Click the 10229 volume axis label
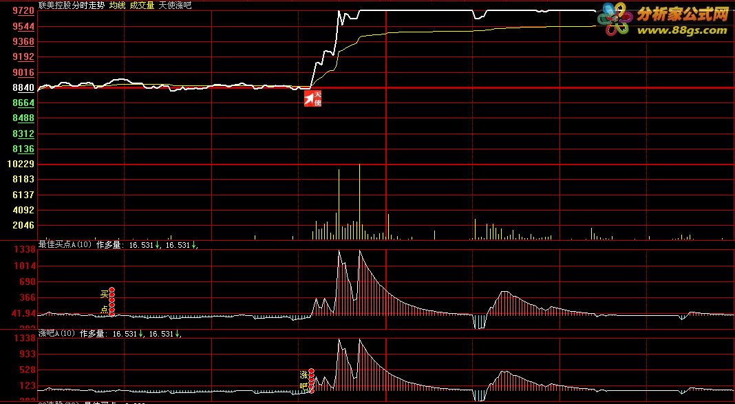The height and width of the screenshot is (404, 735). tap(20, 164)
